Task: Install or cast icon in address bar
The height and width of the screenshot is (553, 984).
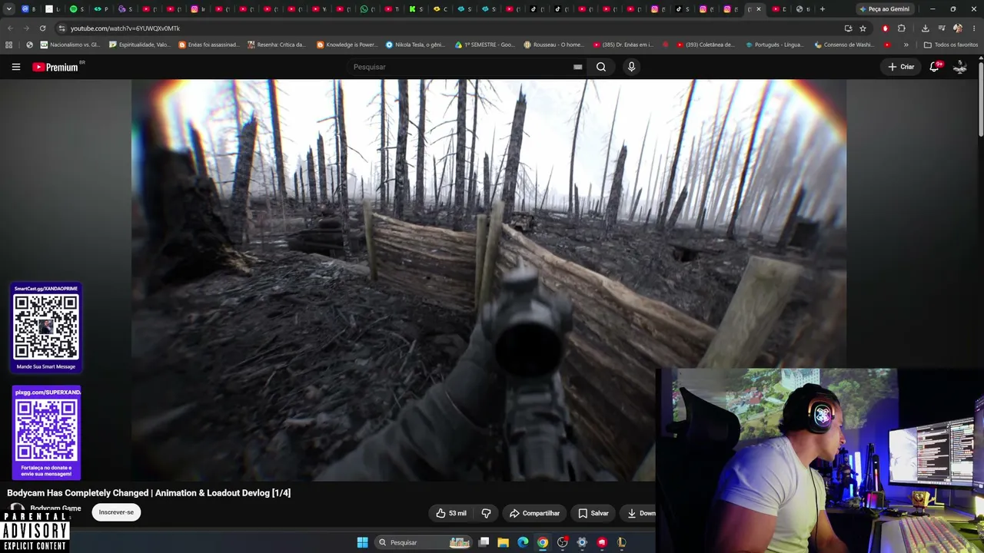Action: click(x=848, y=28)
